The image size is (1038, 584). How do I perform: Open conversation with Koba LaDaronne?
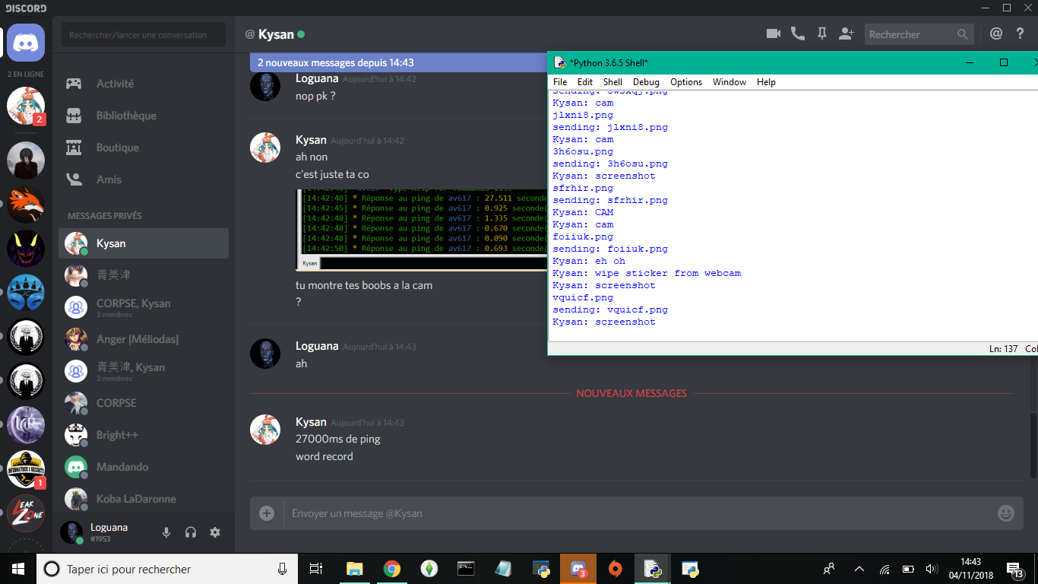[144, 499]
